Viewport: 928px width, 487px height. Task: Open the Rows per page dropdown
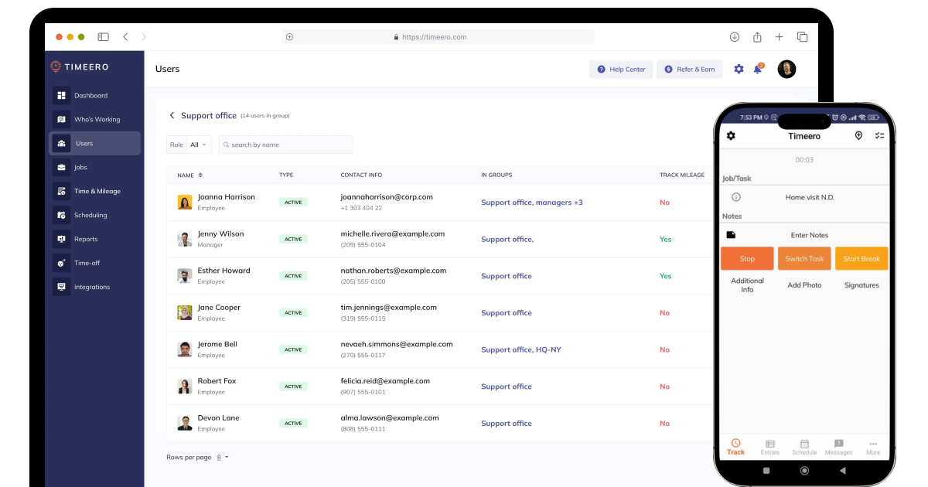(x=223, y=457)
